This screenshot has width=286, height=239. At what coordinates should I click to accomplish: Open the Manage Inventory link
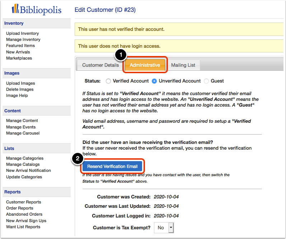pyautogui.click(x=23, y=39)
